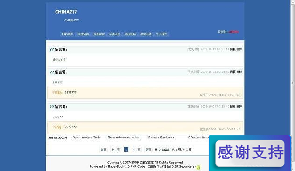The height and width of the screenshot is (171, 295).
Task: Click the 0.19 Seconds(s) execution time text
Action: click(183, 167)
